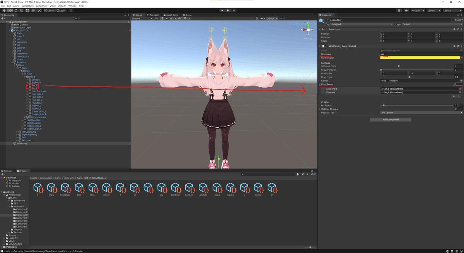
Task: Open the Component menu
Action: pos(41,6)
